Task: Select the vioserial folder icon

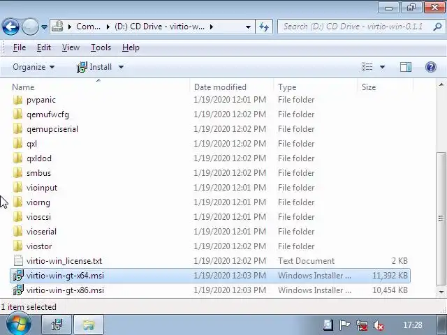Action: point(17,232)
